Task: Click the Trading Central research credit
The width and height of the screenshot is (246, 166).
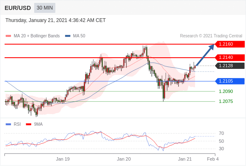Action: [211, 36]
